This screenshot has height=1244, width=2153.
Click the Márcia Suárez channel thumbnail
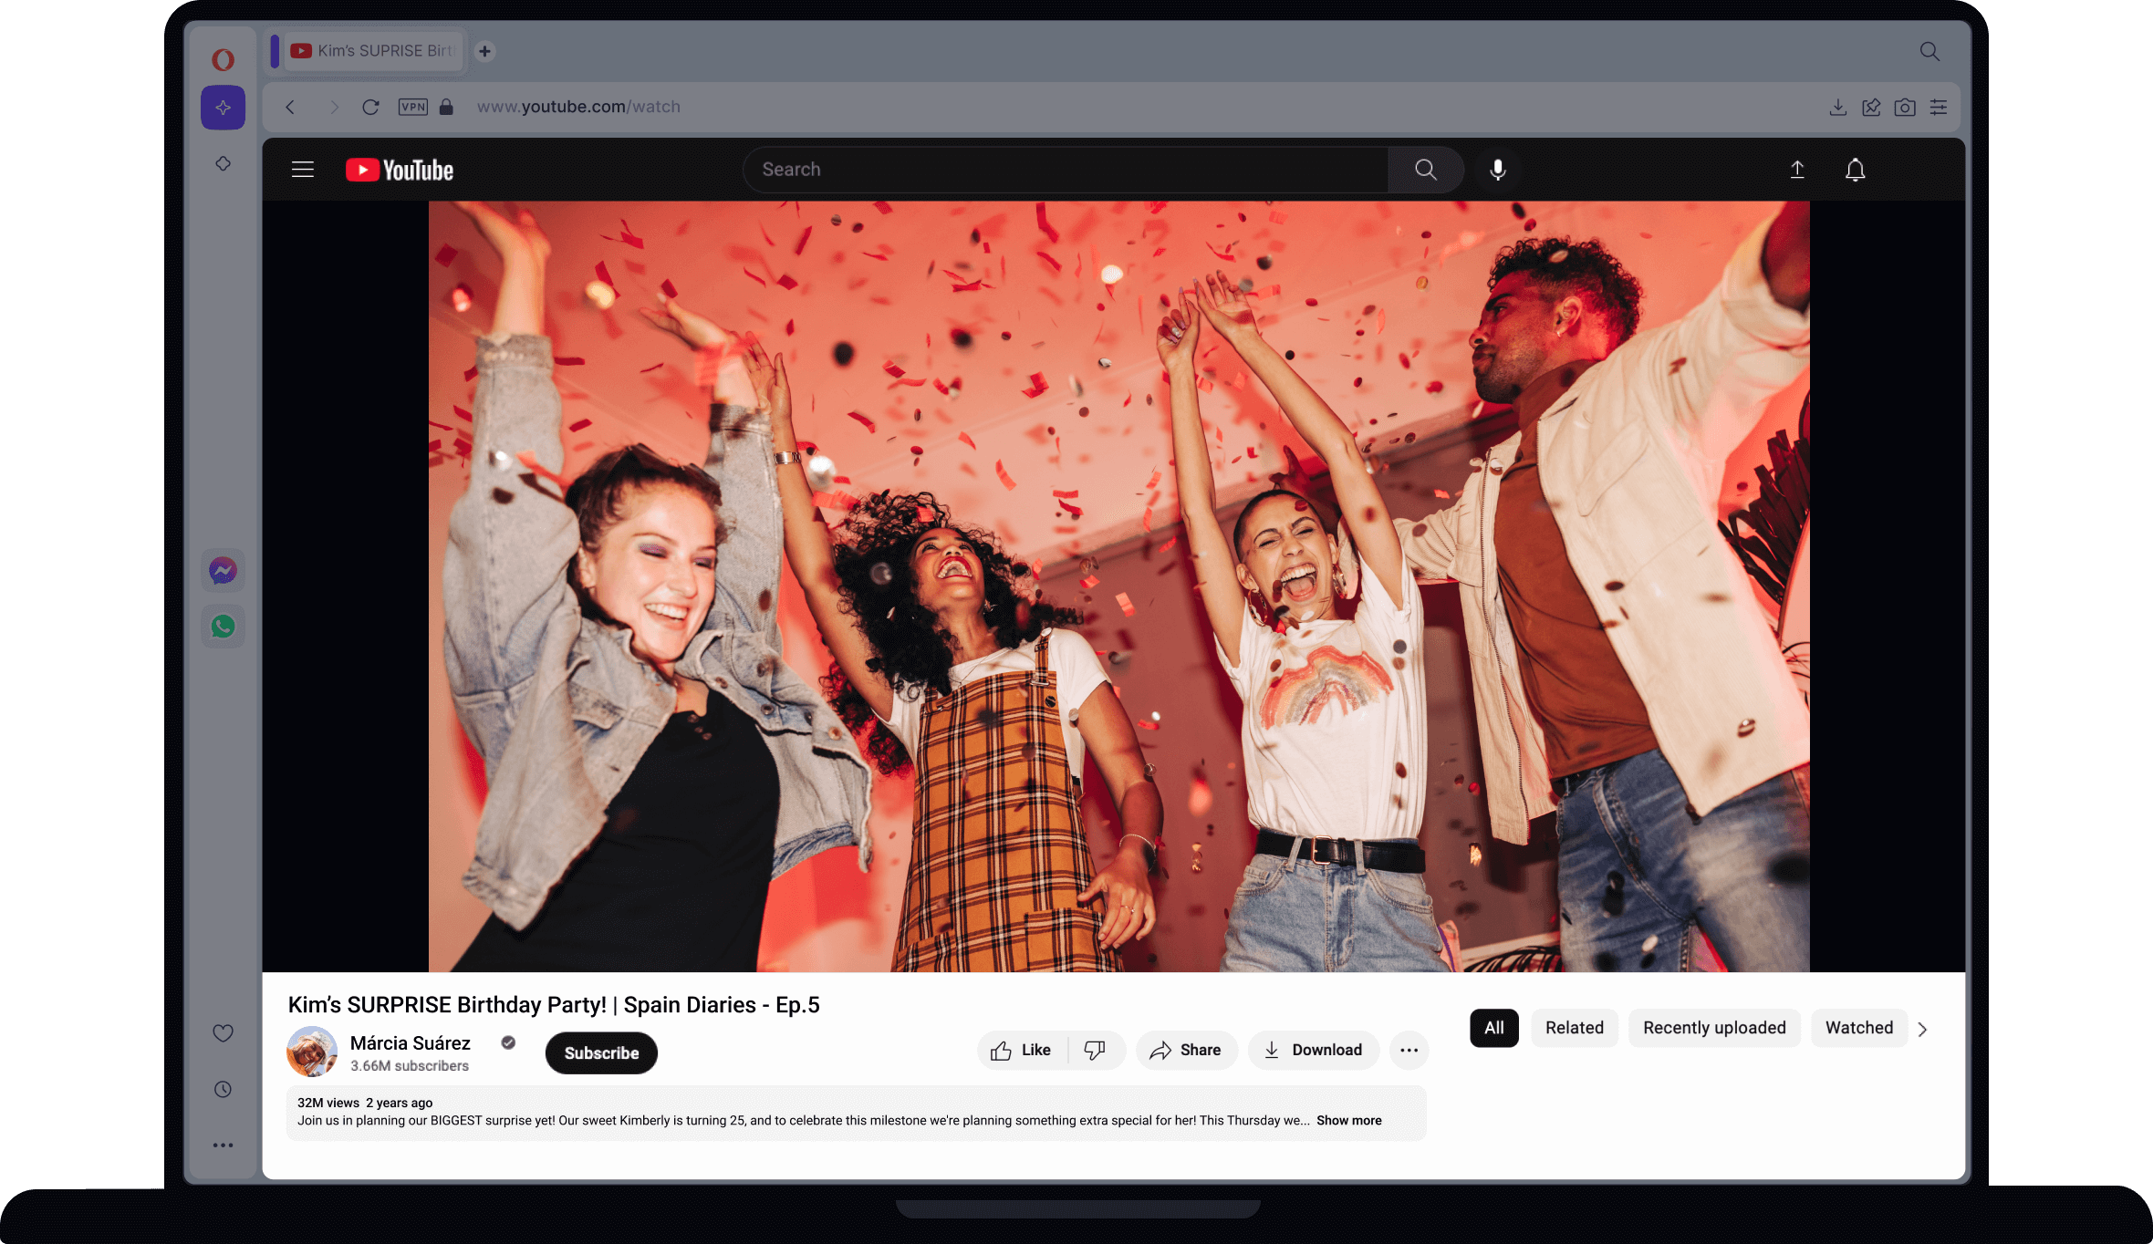pos(312,1053)
